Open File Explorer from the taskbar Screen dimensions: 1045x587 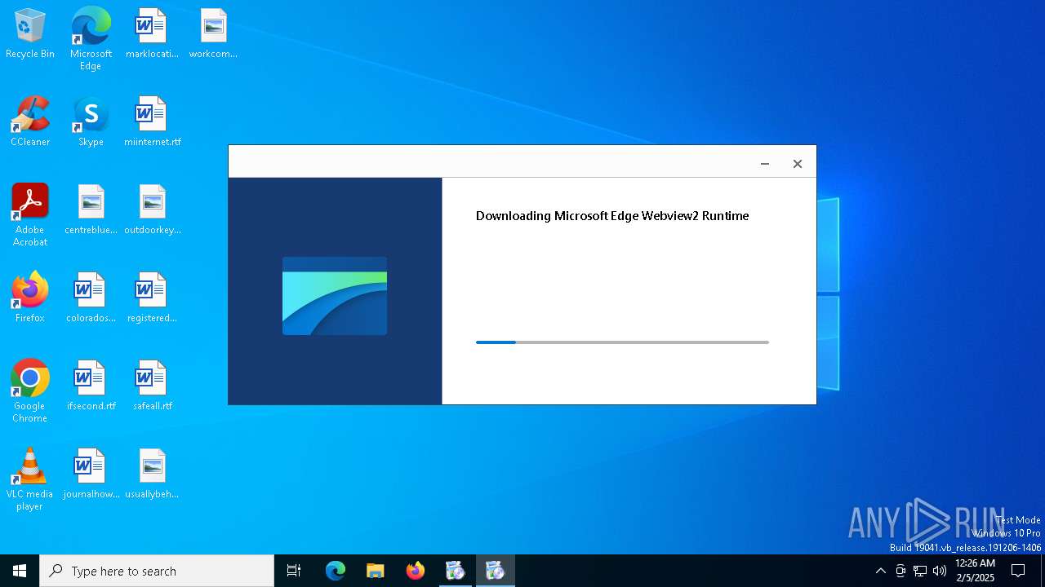click(376, 571)
